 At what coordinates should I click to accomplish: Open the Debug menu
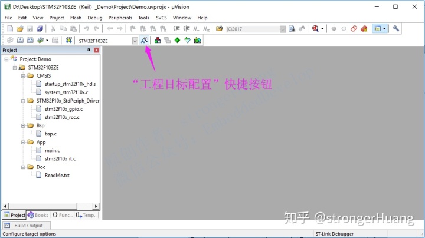95,18
